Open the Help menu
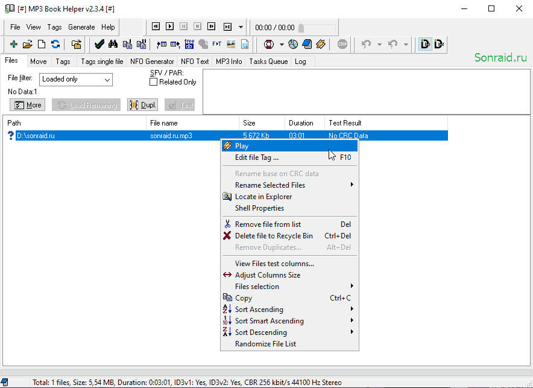This screenshot has width=533, height=388. [108, 27]
